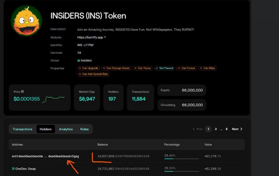Image resolution: width=279 pixels, height=176 pixels.
Task: Open the https://burnify.app website link
Action: coord(90,37)
